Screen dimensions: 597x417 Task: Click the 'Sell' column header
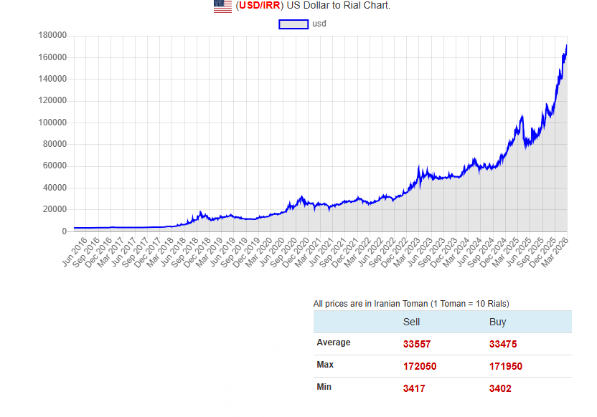411,322
